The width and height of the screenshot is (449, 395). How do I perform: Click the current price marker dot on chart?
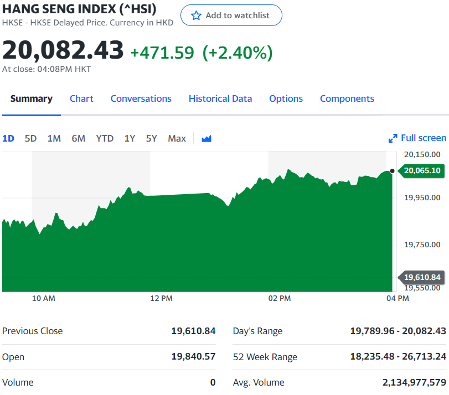(x=393, y=171)
